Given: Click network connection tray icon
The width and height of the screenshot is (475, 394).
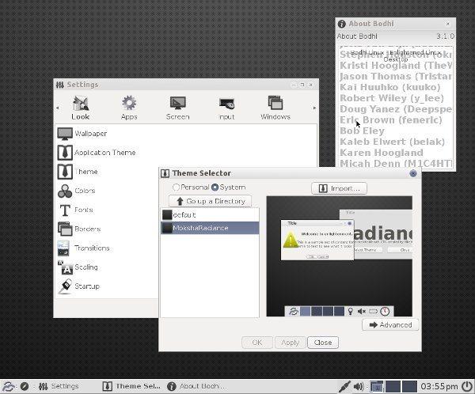Looking at the screenshot, I should click(x=344, y=386).
